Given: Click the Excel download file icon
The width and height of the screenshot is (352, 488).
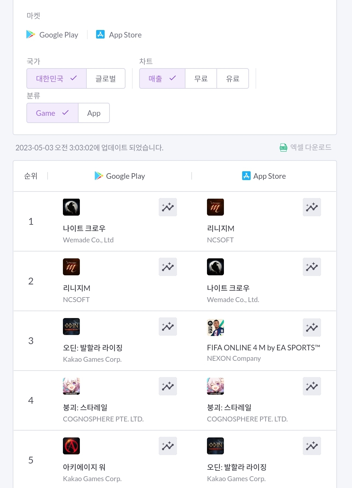Looking at the screenshot, I should point(283,148).
